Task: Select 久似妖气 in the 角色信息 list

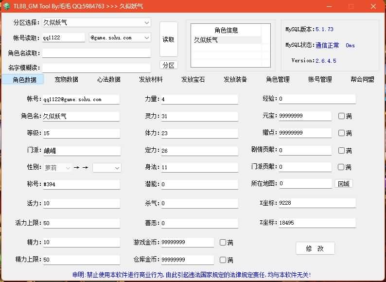Action: pos(226,40)
